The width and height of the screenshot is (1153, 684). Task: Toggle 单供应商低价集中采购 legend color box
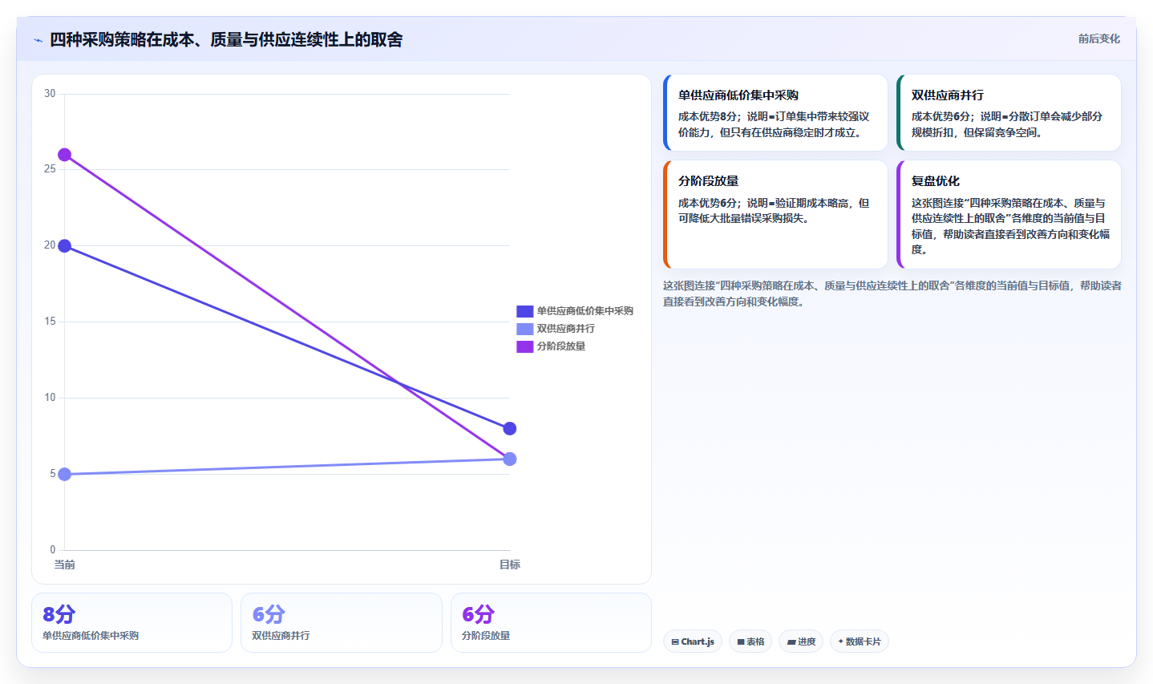point(524,311)
